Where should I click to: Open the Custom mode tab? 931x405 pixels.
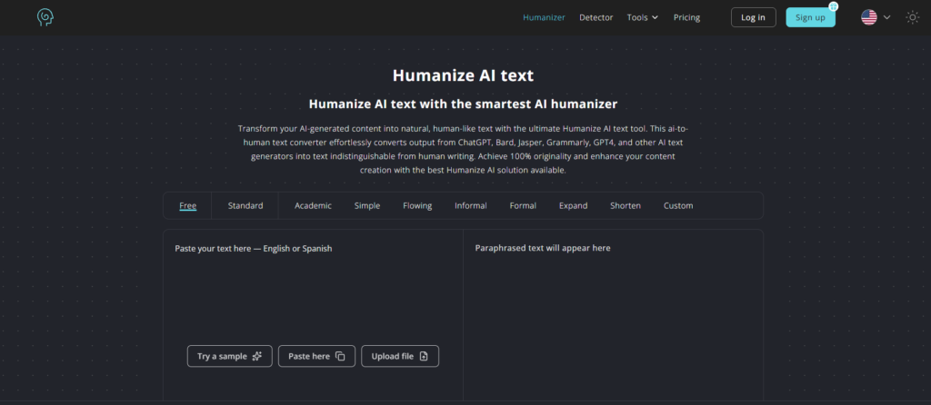(678, 206)
